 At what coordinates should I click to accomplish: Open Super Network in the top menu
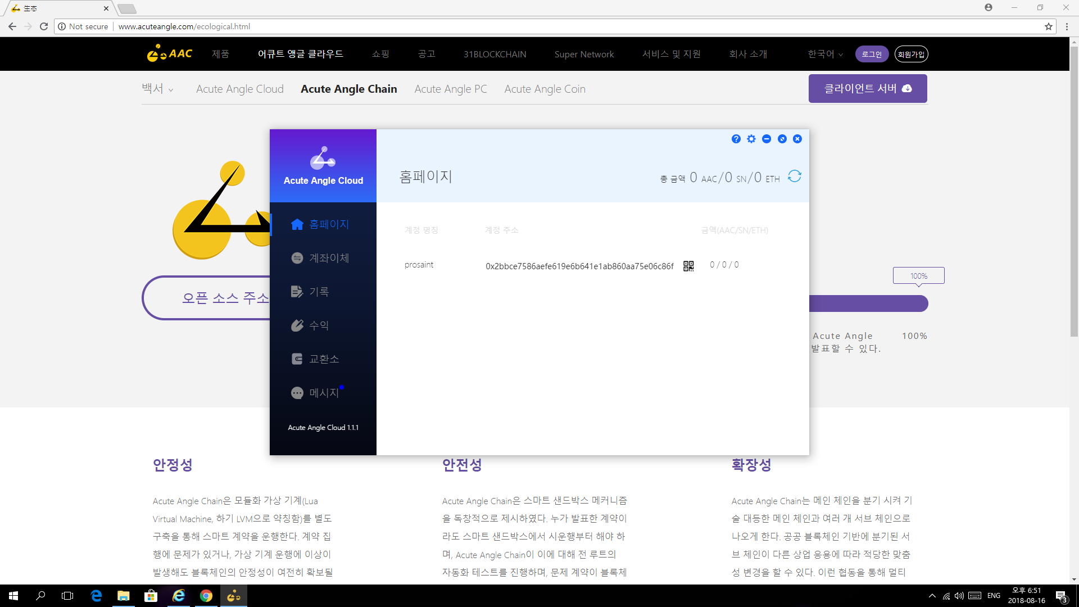coord(584,54)
